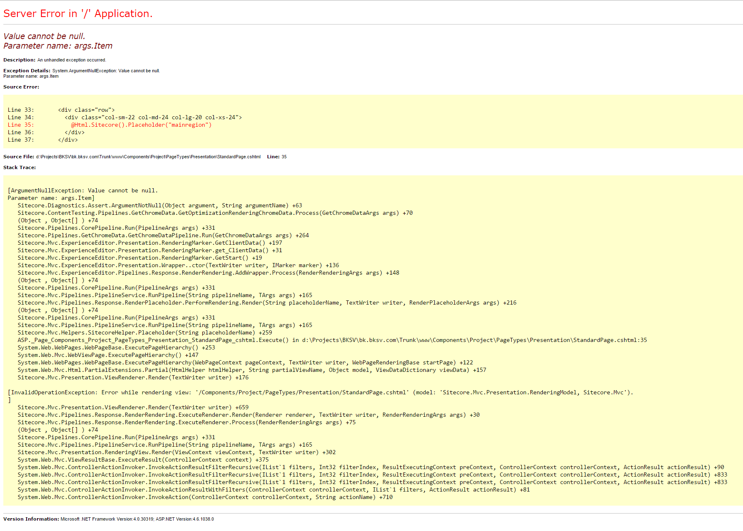The width and height of the screenshot is (743, 531).
Task: Click the 'Stack Trace:' heading
Action: tap(19, 167)
